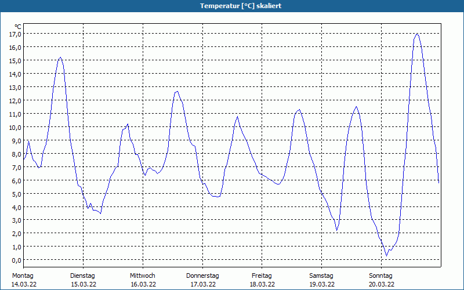Click the 13,0 y-axis label
The width and height of the screenshot is (464, 290).
coord(15,88)
